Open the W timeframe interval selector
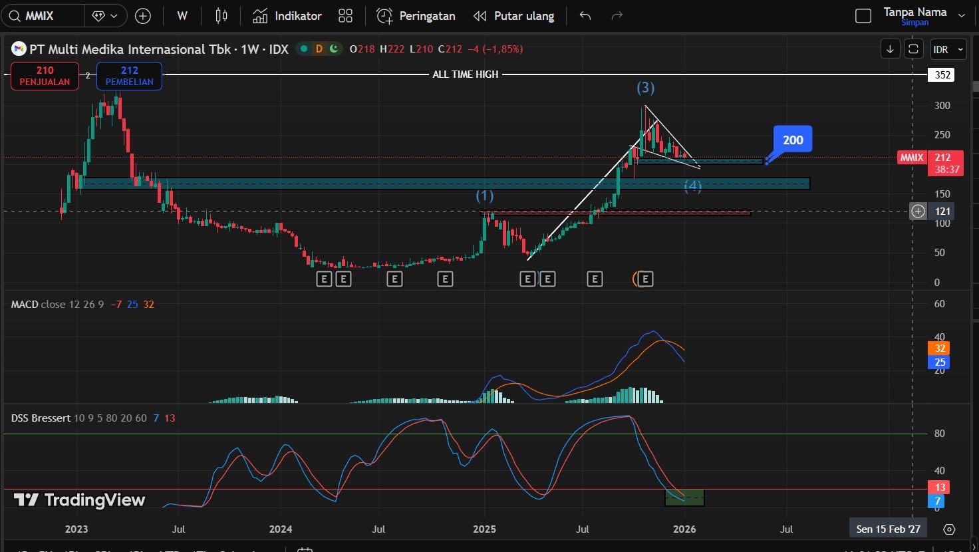Screen dimensions: 979x552 tap(182, 16)
